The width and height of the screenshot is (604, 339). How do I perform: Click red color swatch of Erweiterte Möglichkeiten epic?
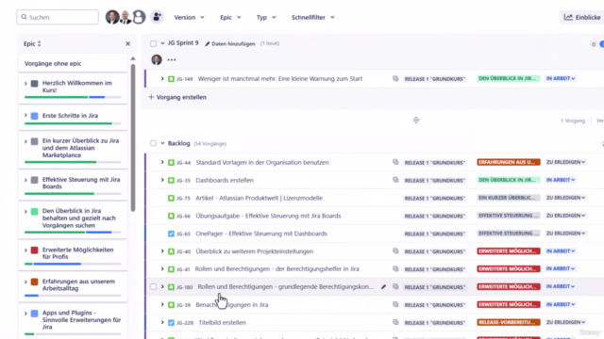(34, 250)
